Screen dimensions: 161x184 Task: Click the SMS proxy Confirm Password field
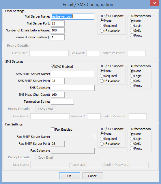click(138, 116)
